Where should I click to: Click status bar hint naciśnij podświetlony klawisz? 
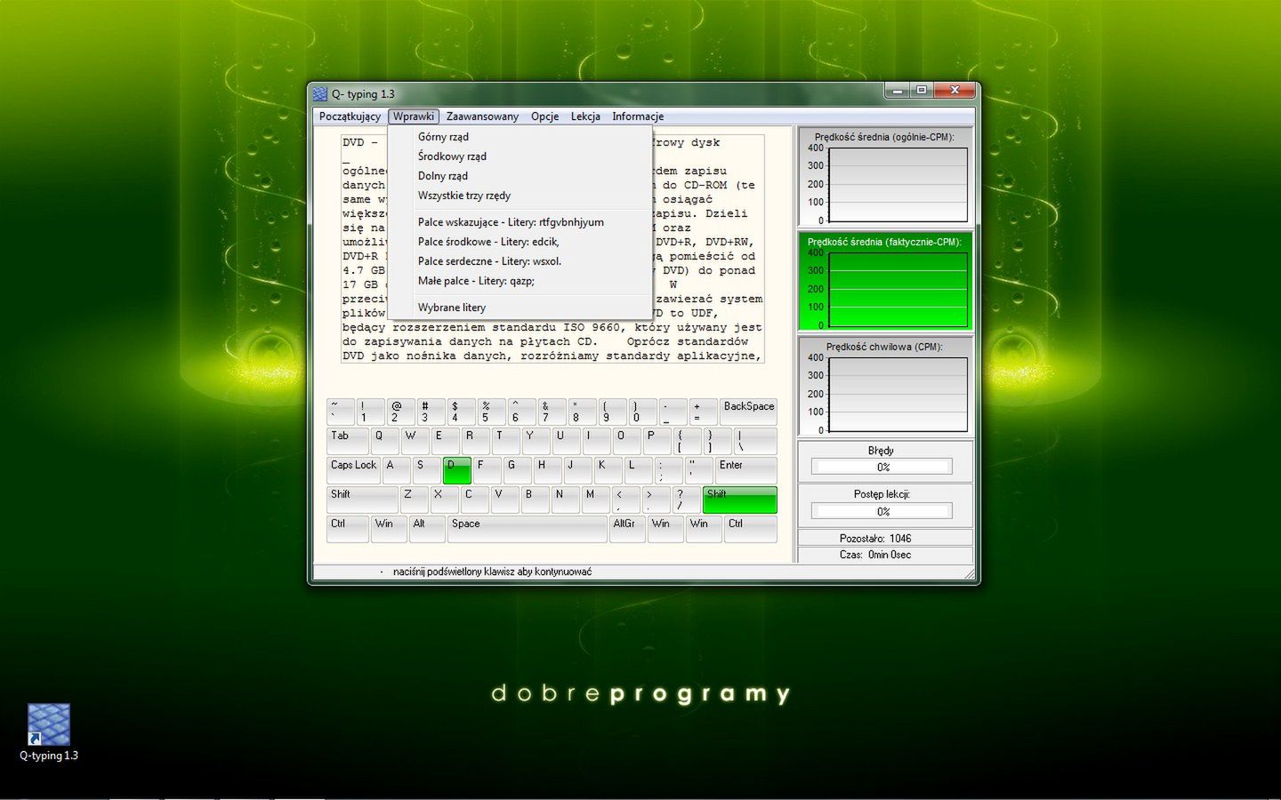click(x=492, y=572)
